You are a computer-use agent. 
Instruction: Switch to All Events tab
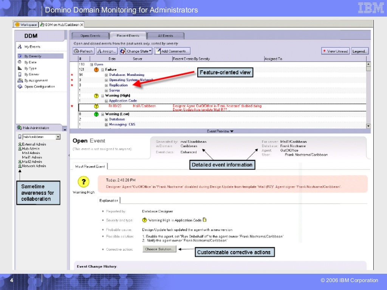coord(166,36)
